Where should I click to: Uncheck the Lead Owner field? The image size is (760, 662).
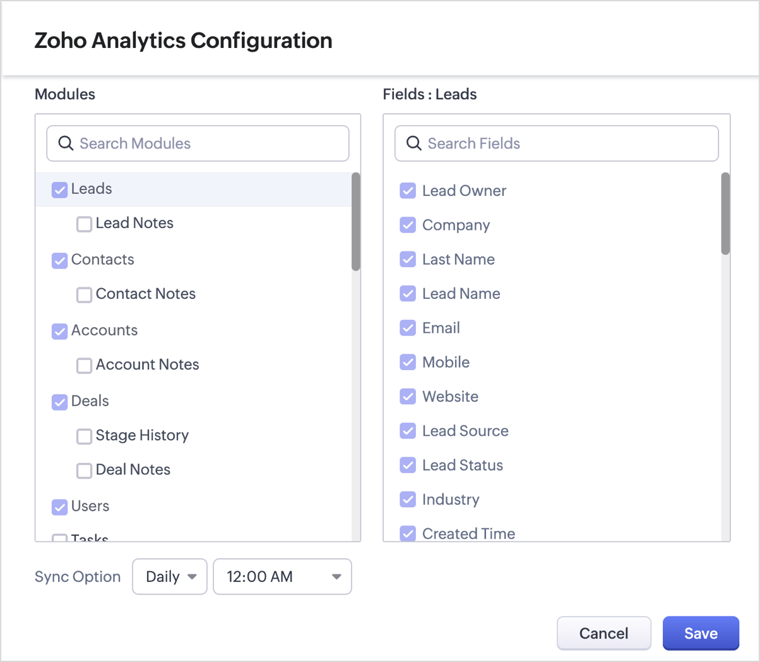(408, 191)
